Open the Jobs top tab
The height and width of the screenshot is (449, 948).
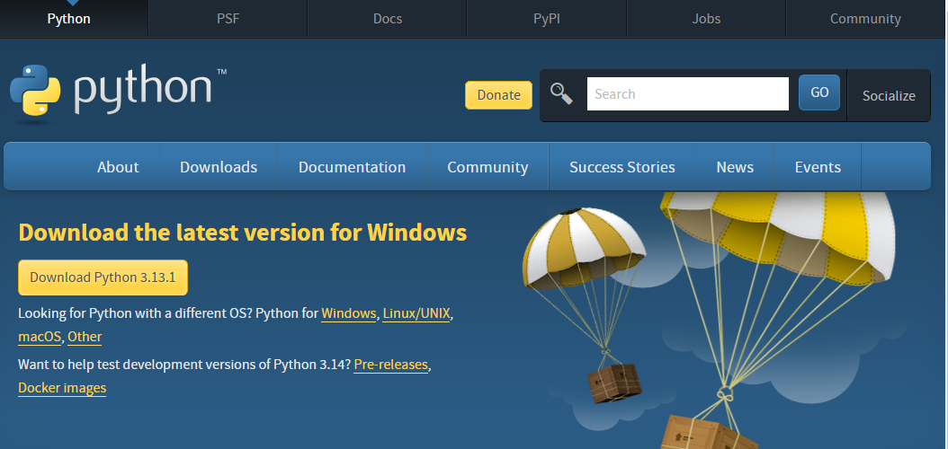click(x=706, y=19)
